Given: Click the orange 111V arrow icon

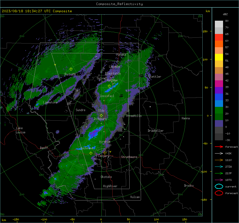Looking at the screenshot, I should 219,160.
